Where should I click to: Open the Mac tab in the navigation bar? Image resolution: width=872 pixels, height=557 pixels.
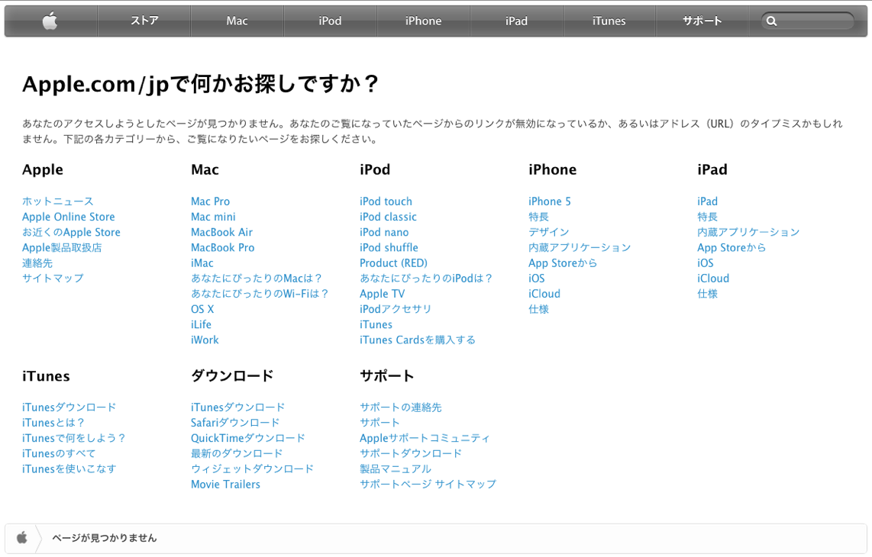237,21
